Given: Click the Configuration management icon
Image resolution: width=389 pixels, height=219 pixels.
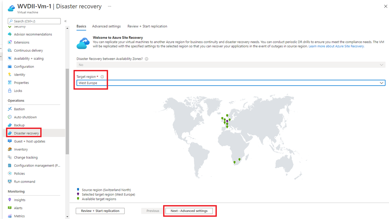Looking at the screenshot, I should tap(10, 165).
